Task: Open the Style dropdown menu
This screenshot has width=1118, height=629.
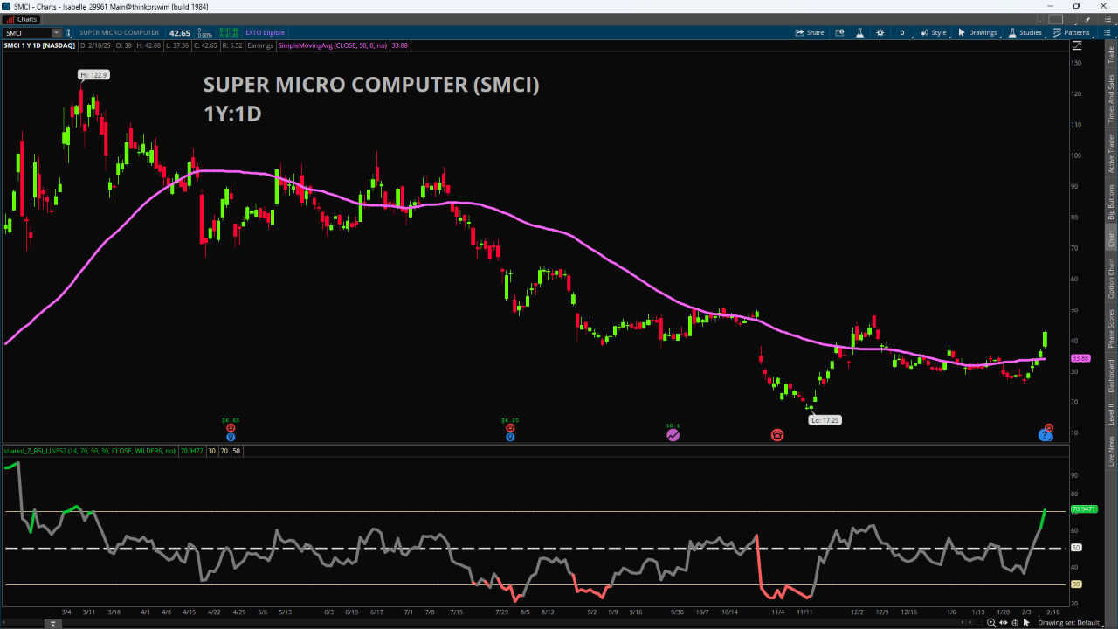Action: coord(933,32)
